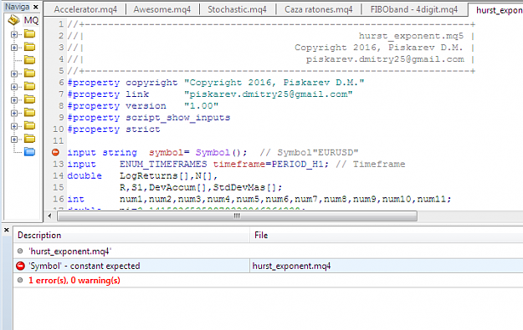Click the editor's horizontal scrollbar thumb
Viewport: 523px width, 330px height.
[237, 216]
